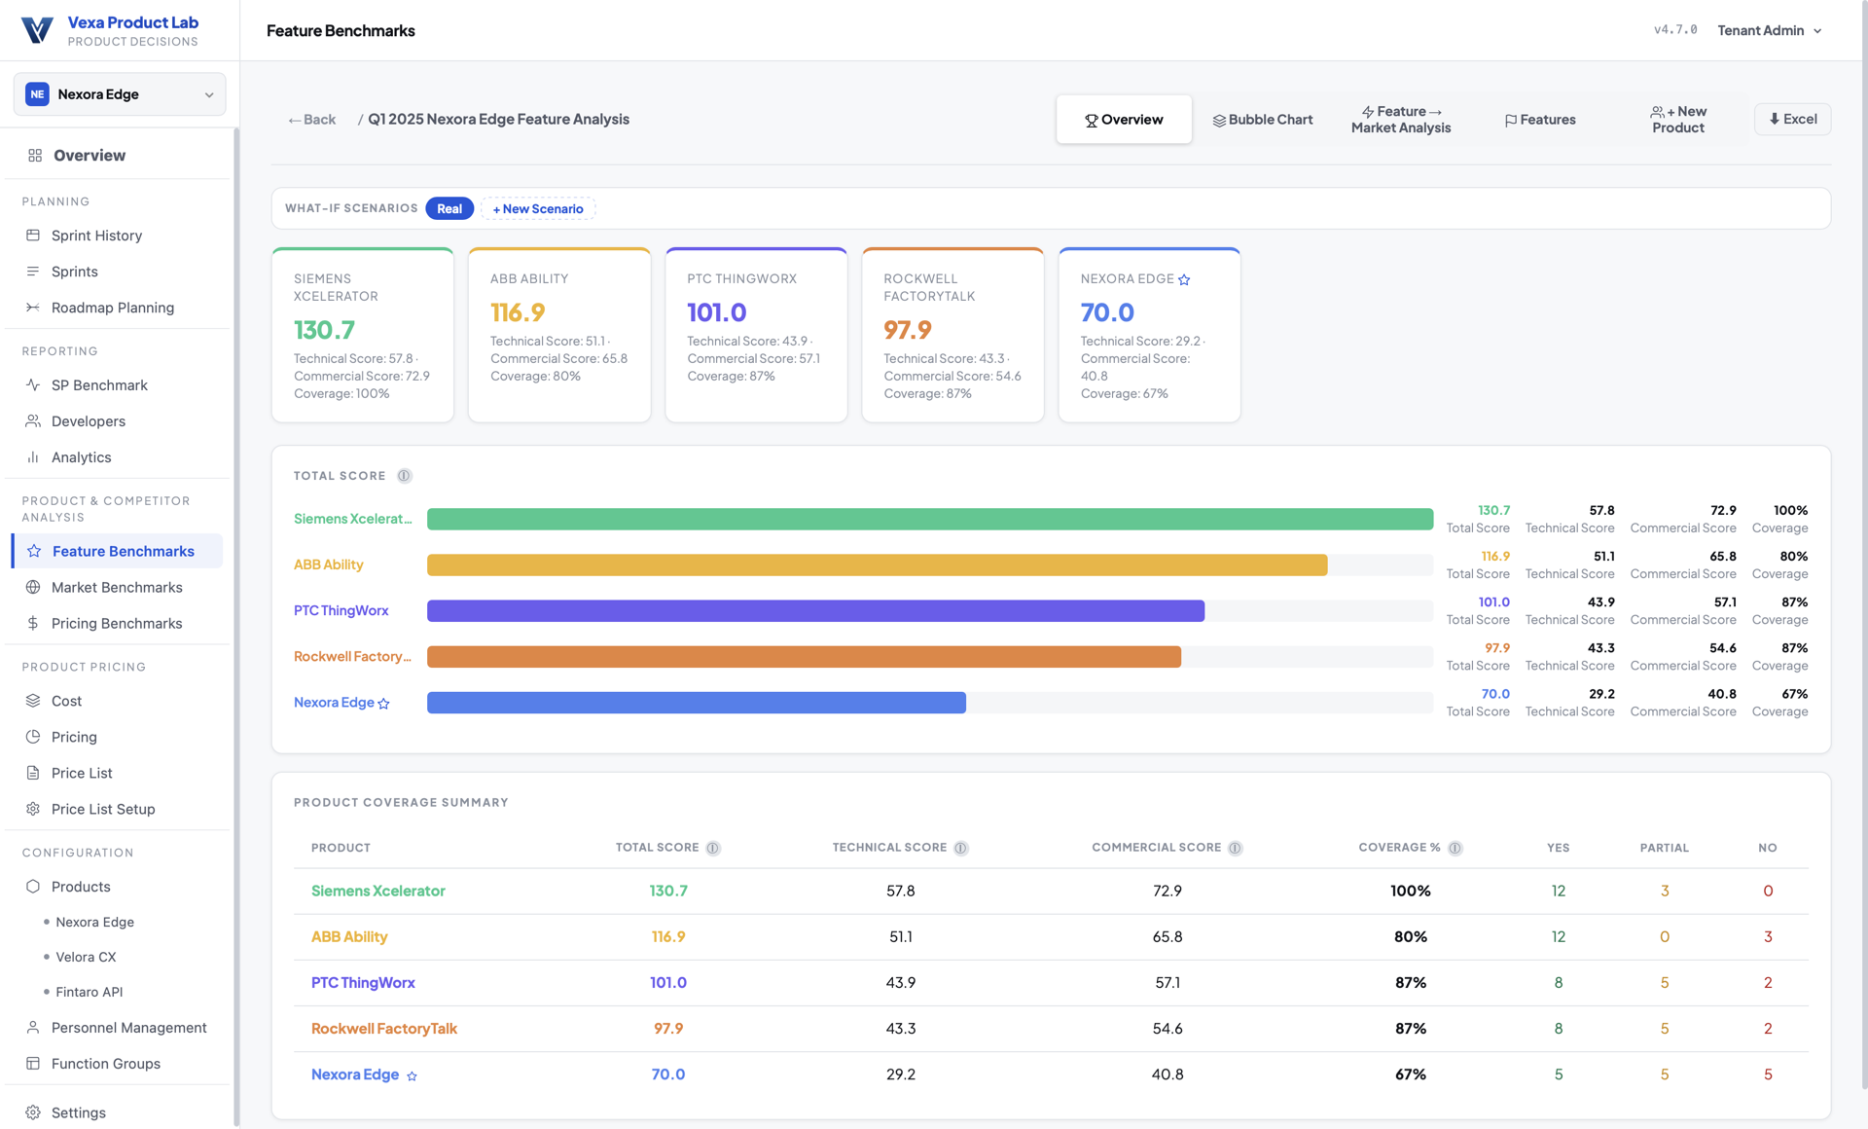This screenshot has width=1868, height=1129.
Task: Select the PTC ThingWorx summary card
Action: 756,335
